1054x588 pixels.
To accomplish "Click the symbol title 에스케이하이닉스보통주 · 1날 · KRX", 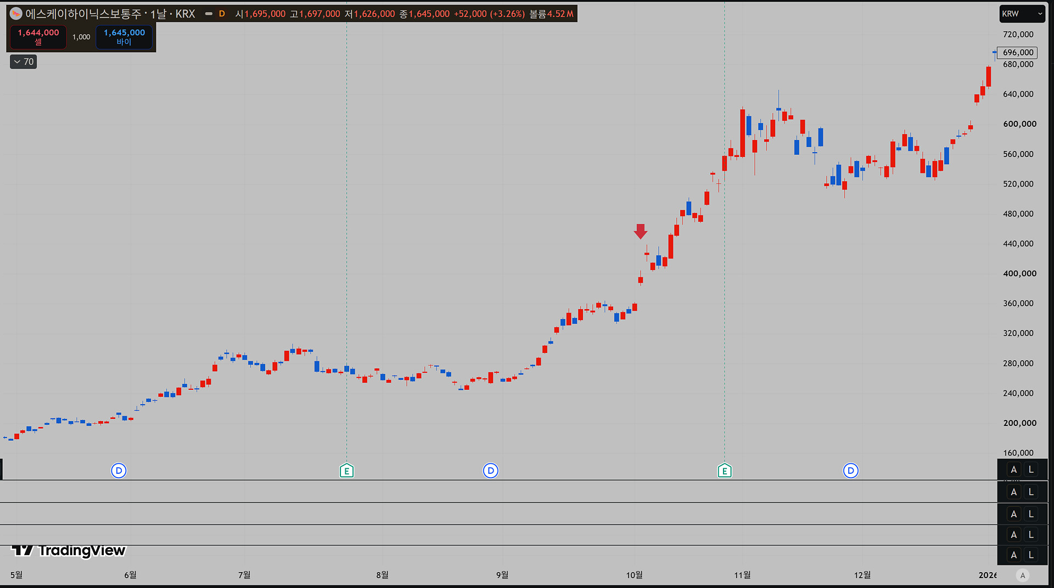I will coord(110,14).
